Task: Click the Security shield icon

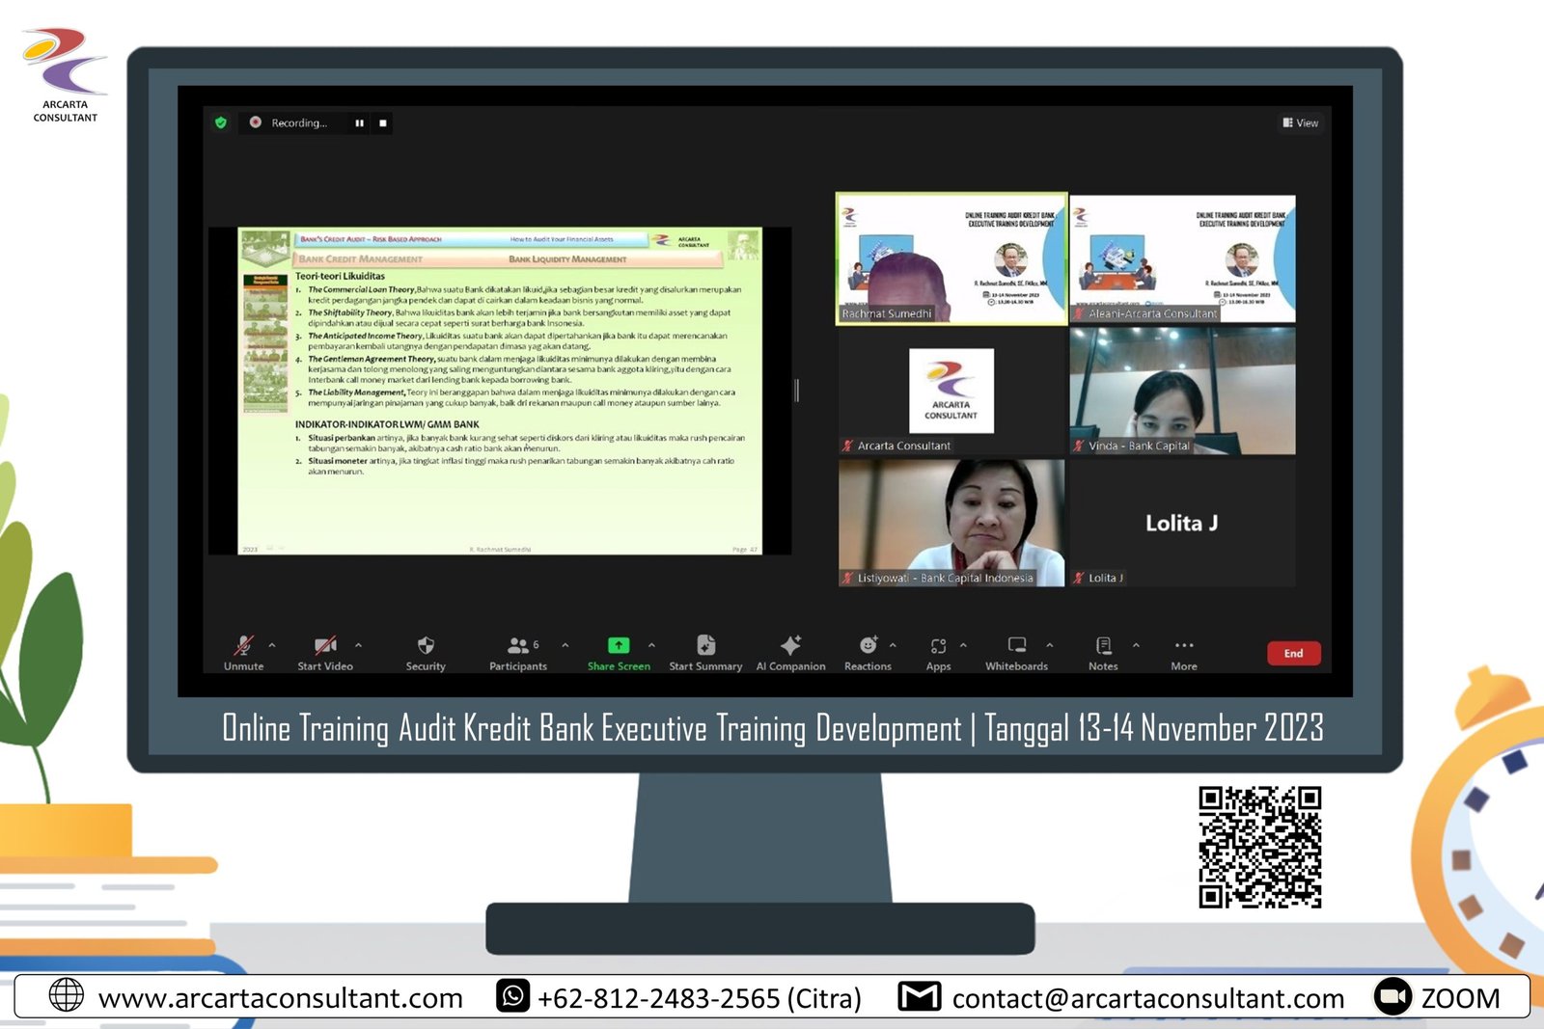Action: click(426, 646)
